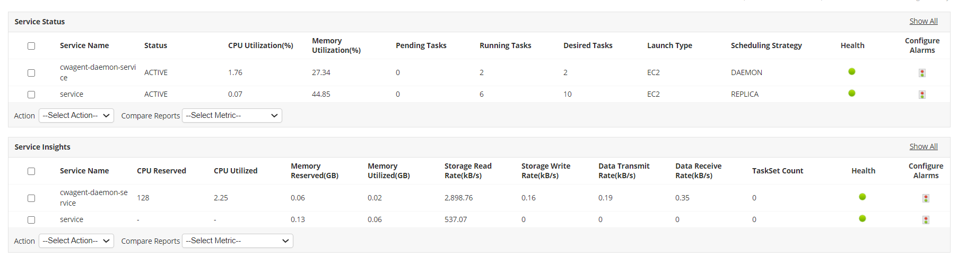Viewport: 958px width, 258px height.
Task: Check the cwagent-daemon-service row in Service Status
Action: tap(31, 73)
